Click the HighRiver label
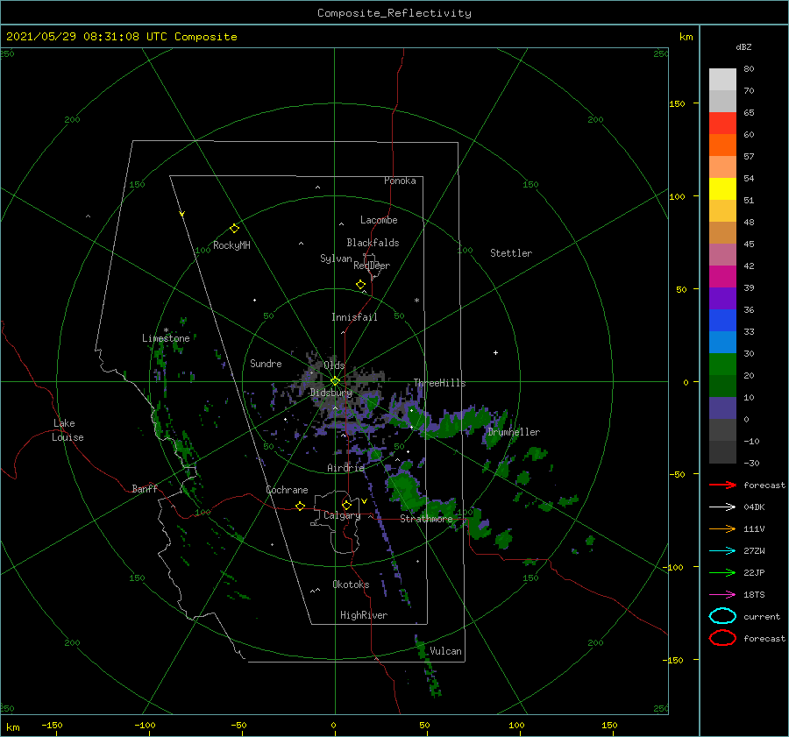Viewport: 789px width, 737px height. pyautogui.click(x=364, y=615)
